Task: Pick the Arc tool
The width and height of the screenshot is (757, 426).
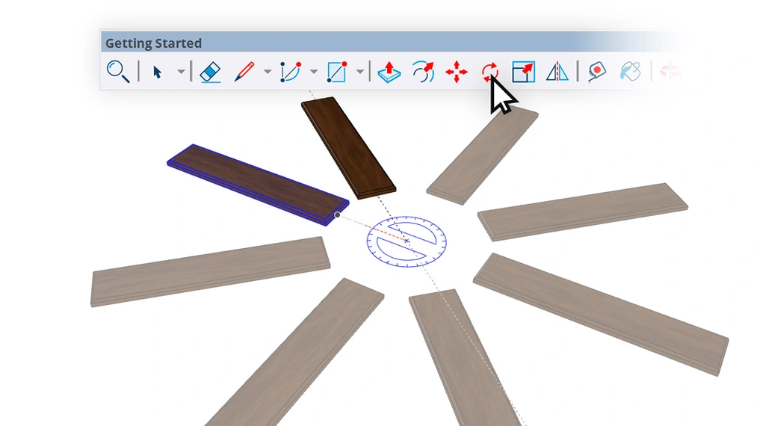Action: tap(290, 72)
